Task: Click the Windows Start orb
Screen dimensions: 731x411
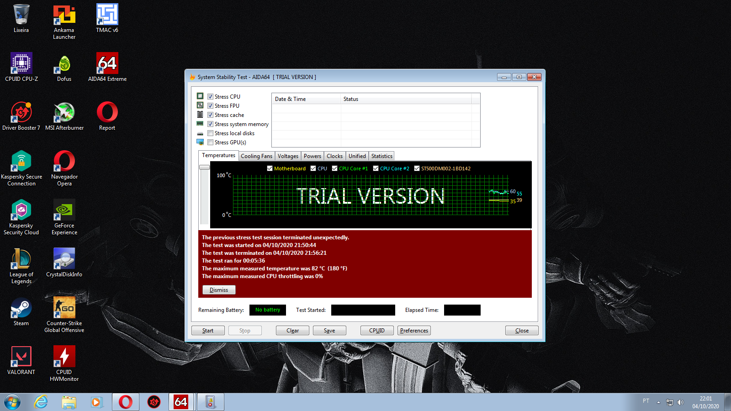Action: click(x=12, y=402)
